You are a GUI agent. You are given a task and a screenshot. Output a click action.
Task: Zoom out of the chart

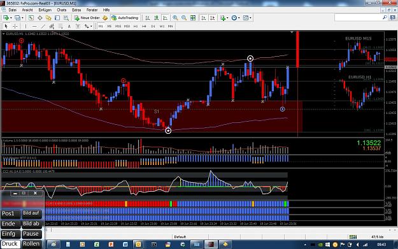pos(184,18)
